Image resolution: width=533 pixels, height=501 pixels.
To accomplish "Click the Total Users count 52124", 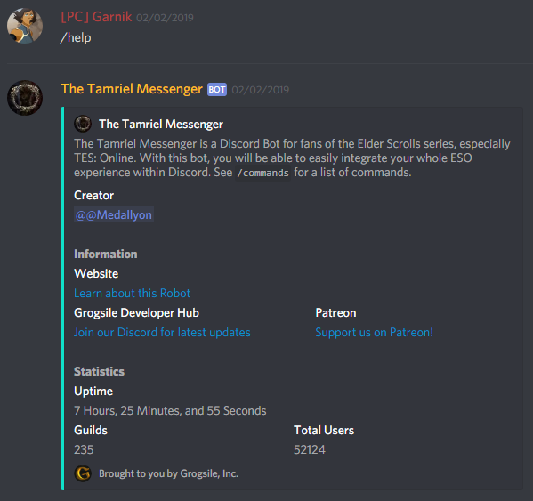I will 310,449.
